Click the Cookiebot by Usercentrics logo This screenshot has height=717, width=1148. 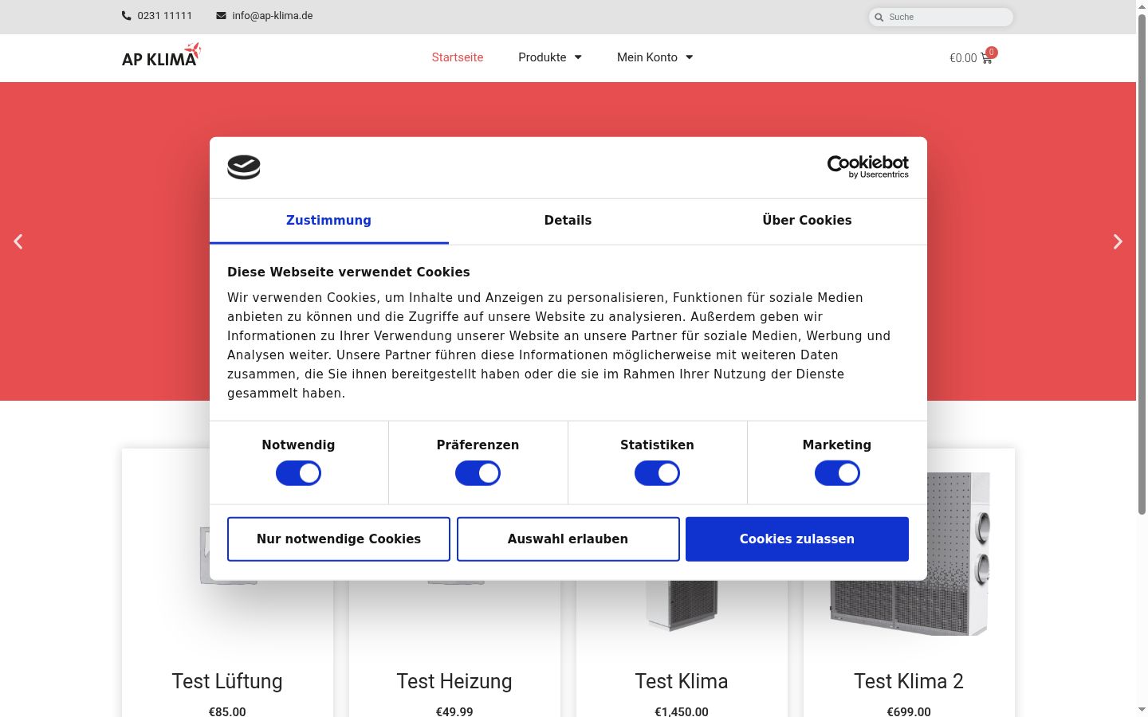point(867,167)
